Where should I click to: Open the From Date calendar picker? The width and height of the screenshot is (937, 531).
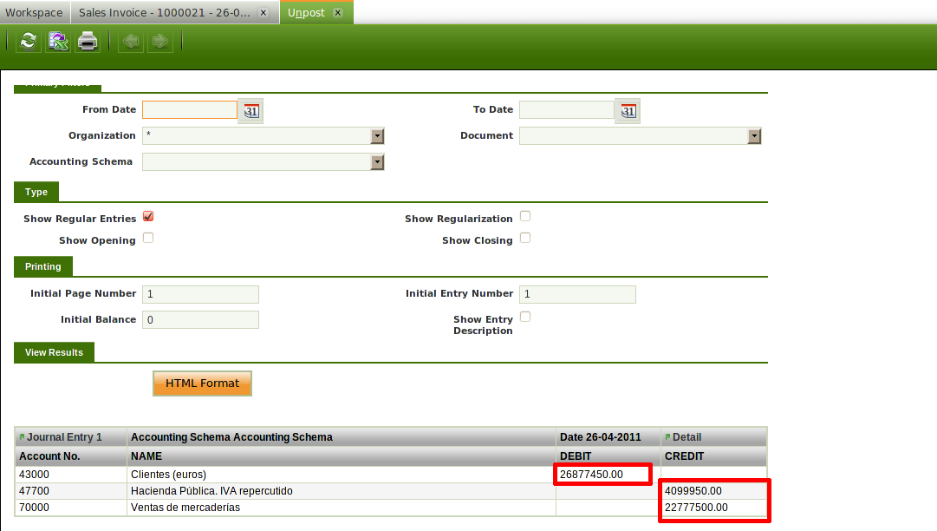(251, 111)
